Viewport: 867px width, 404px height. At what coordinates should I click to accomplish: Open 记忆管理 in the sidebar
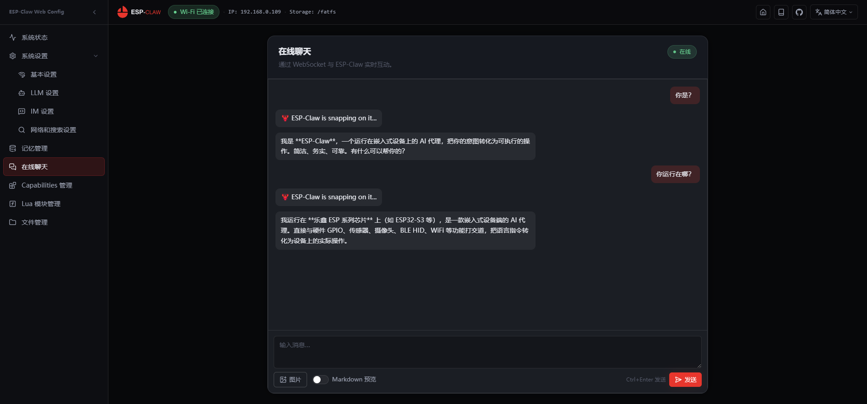(54, 148)
